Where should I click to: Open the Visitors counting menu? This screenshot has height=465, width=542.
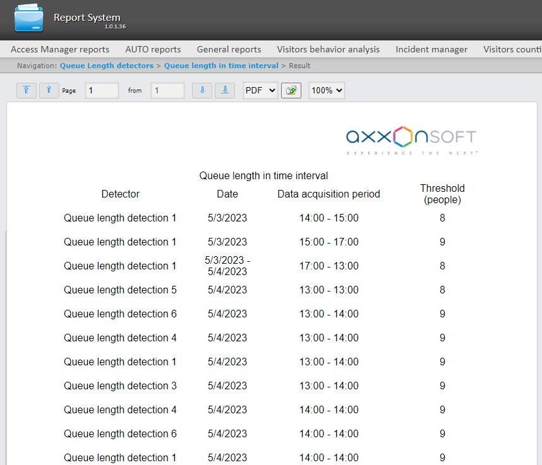tap(512, 49)
